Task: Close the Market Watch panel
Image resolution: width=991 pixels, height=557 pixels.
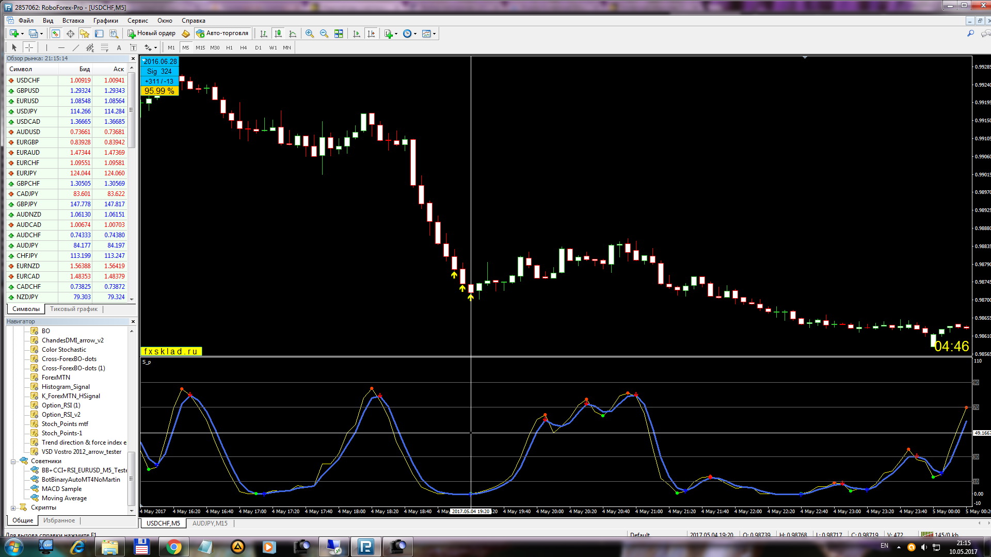Action: coord(133,59)
